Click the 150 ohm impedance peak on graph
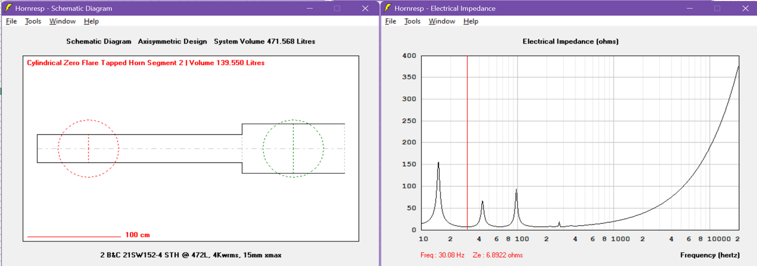 tap(438, 163)
